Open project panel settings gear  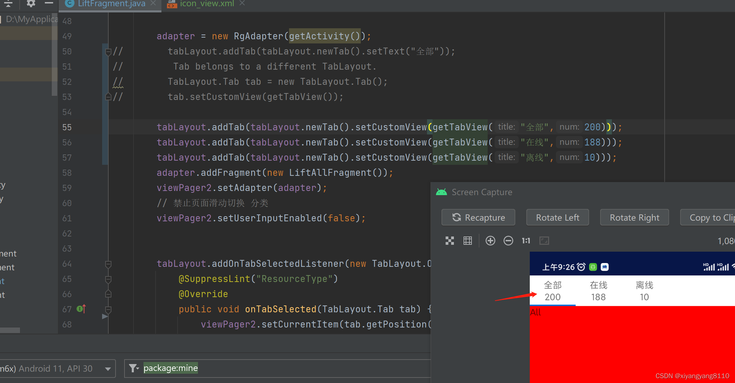(31, 3)
